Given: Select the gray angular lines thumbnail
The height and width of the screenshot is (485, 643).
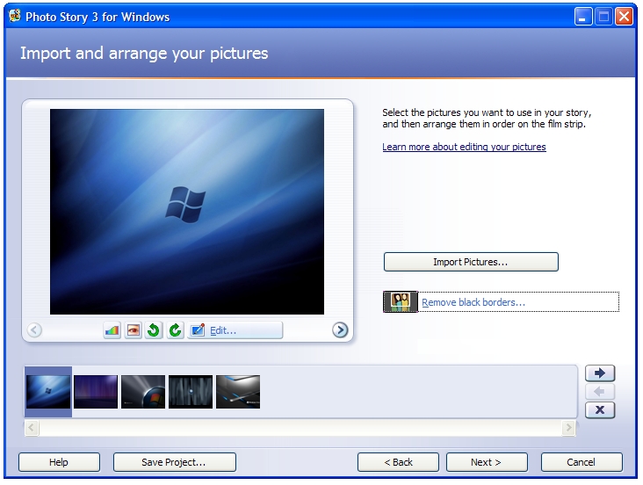Looking at the screenshot, I should [x=238, y=392].
